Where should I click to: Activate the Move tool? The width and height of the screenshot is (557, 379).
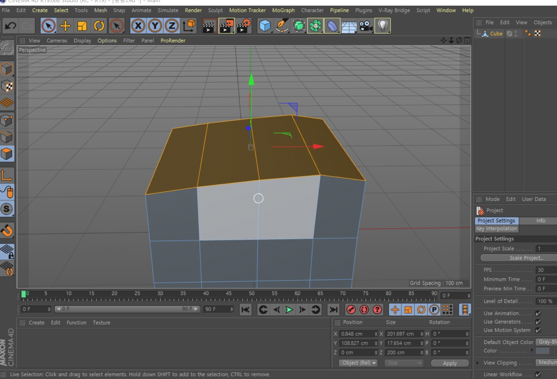tap(65, 26)
